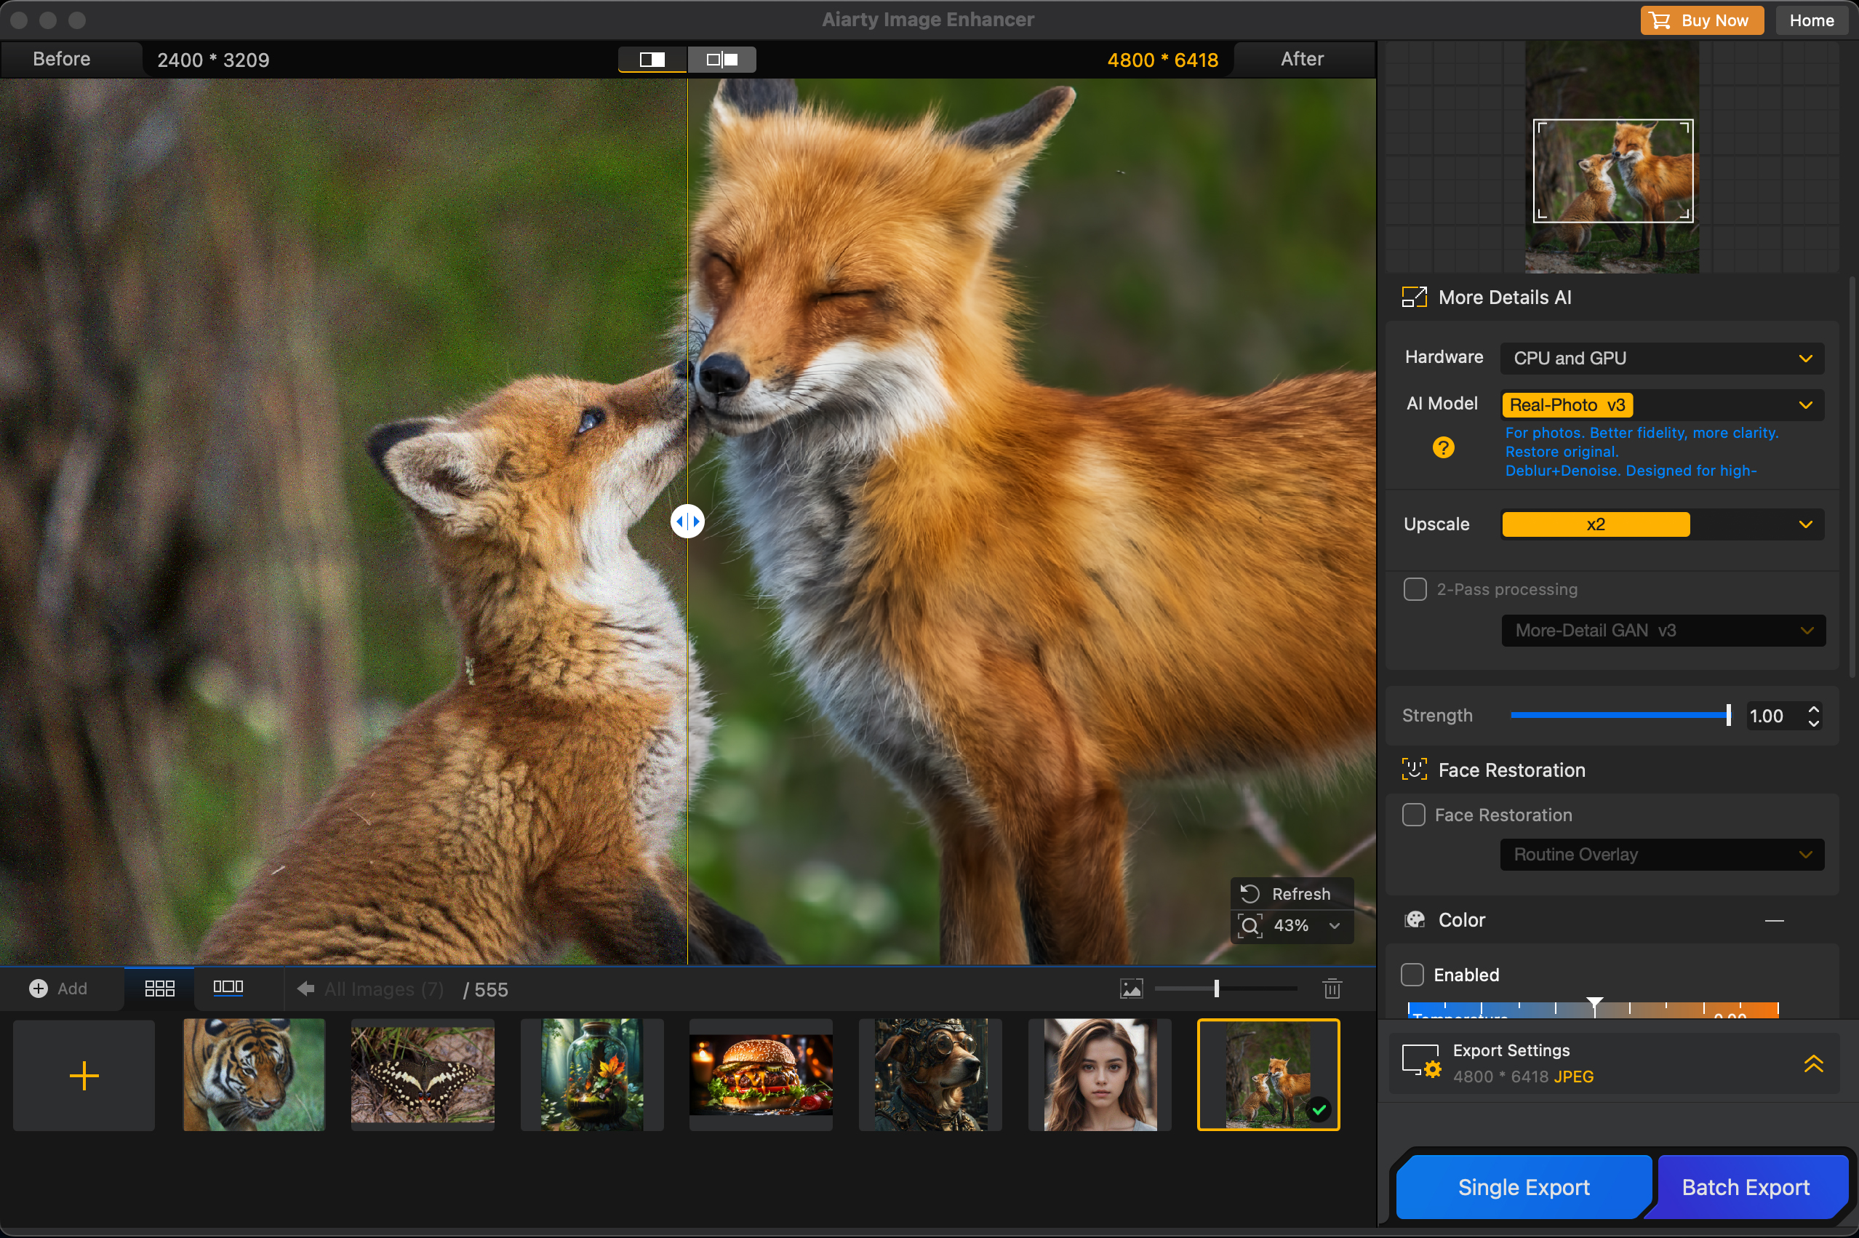1859x1238 pixels.
Task: Click the help question mark near AI Model
Action: coord(1443,447)
